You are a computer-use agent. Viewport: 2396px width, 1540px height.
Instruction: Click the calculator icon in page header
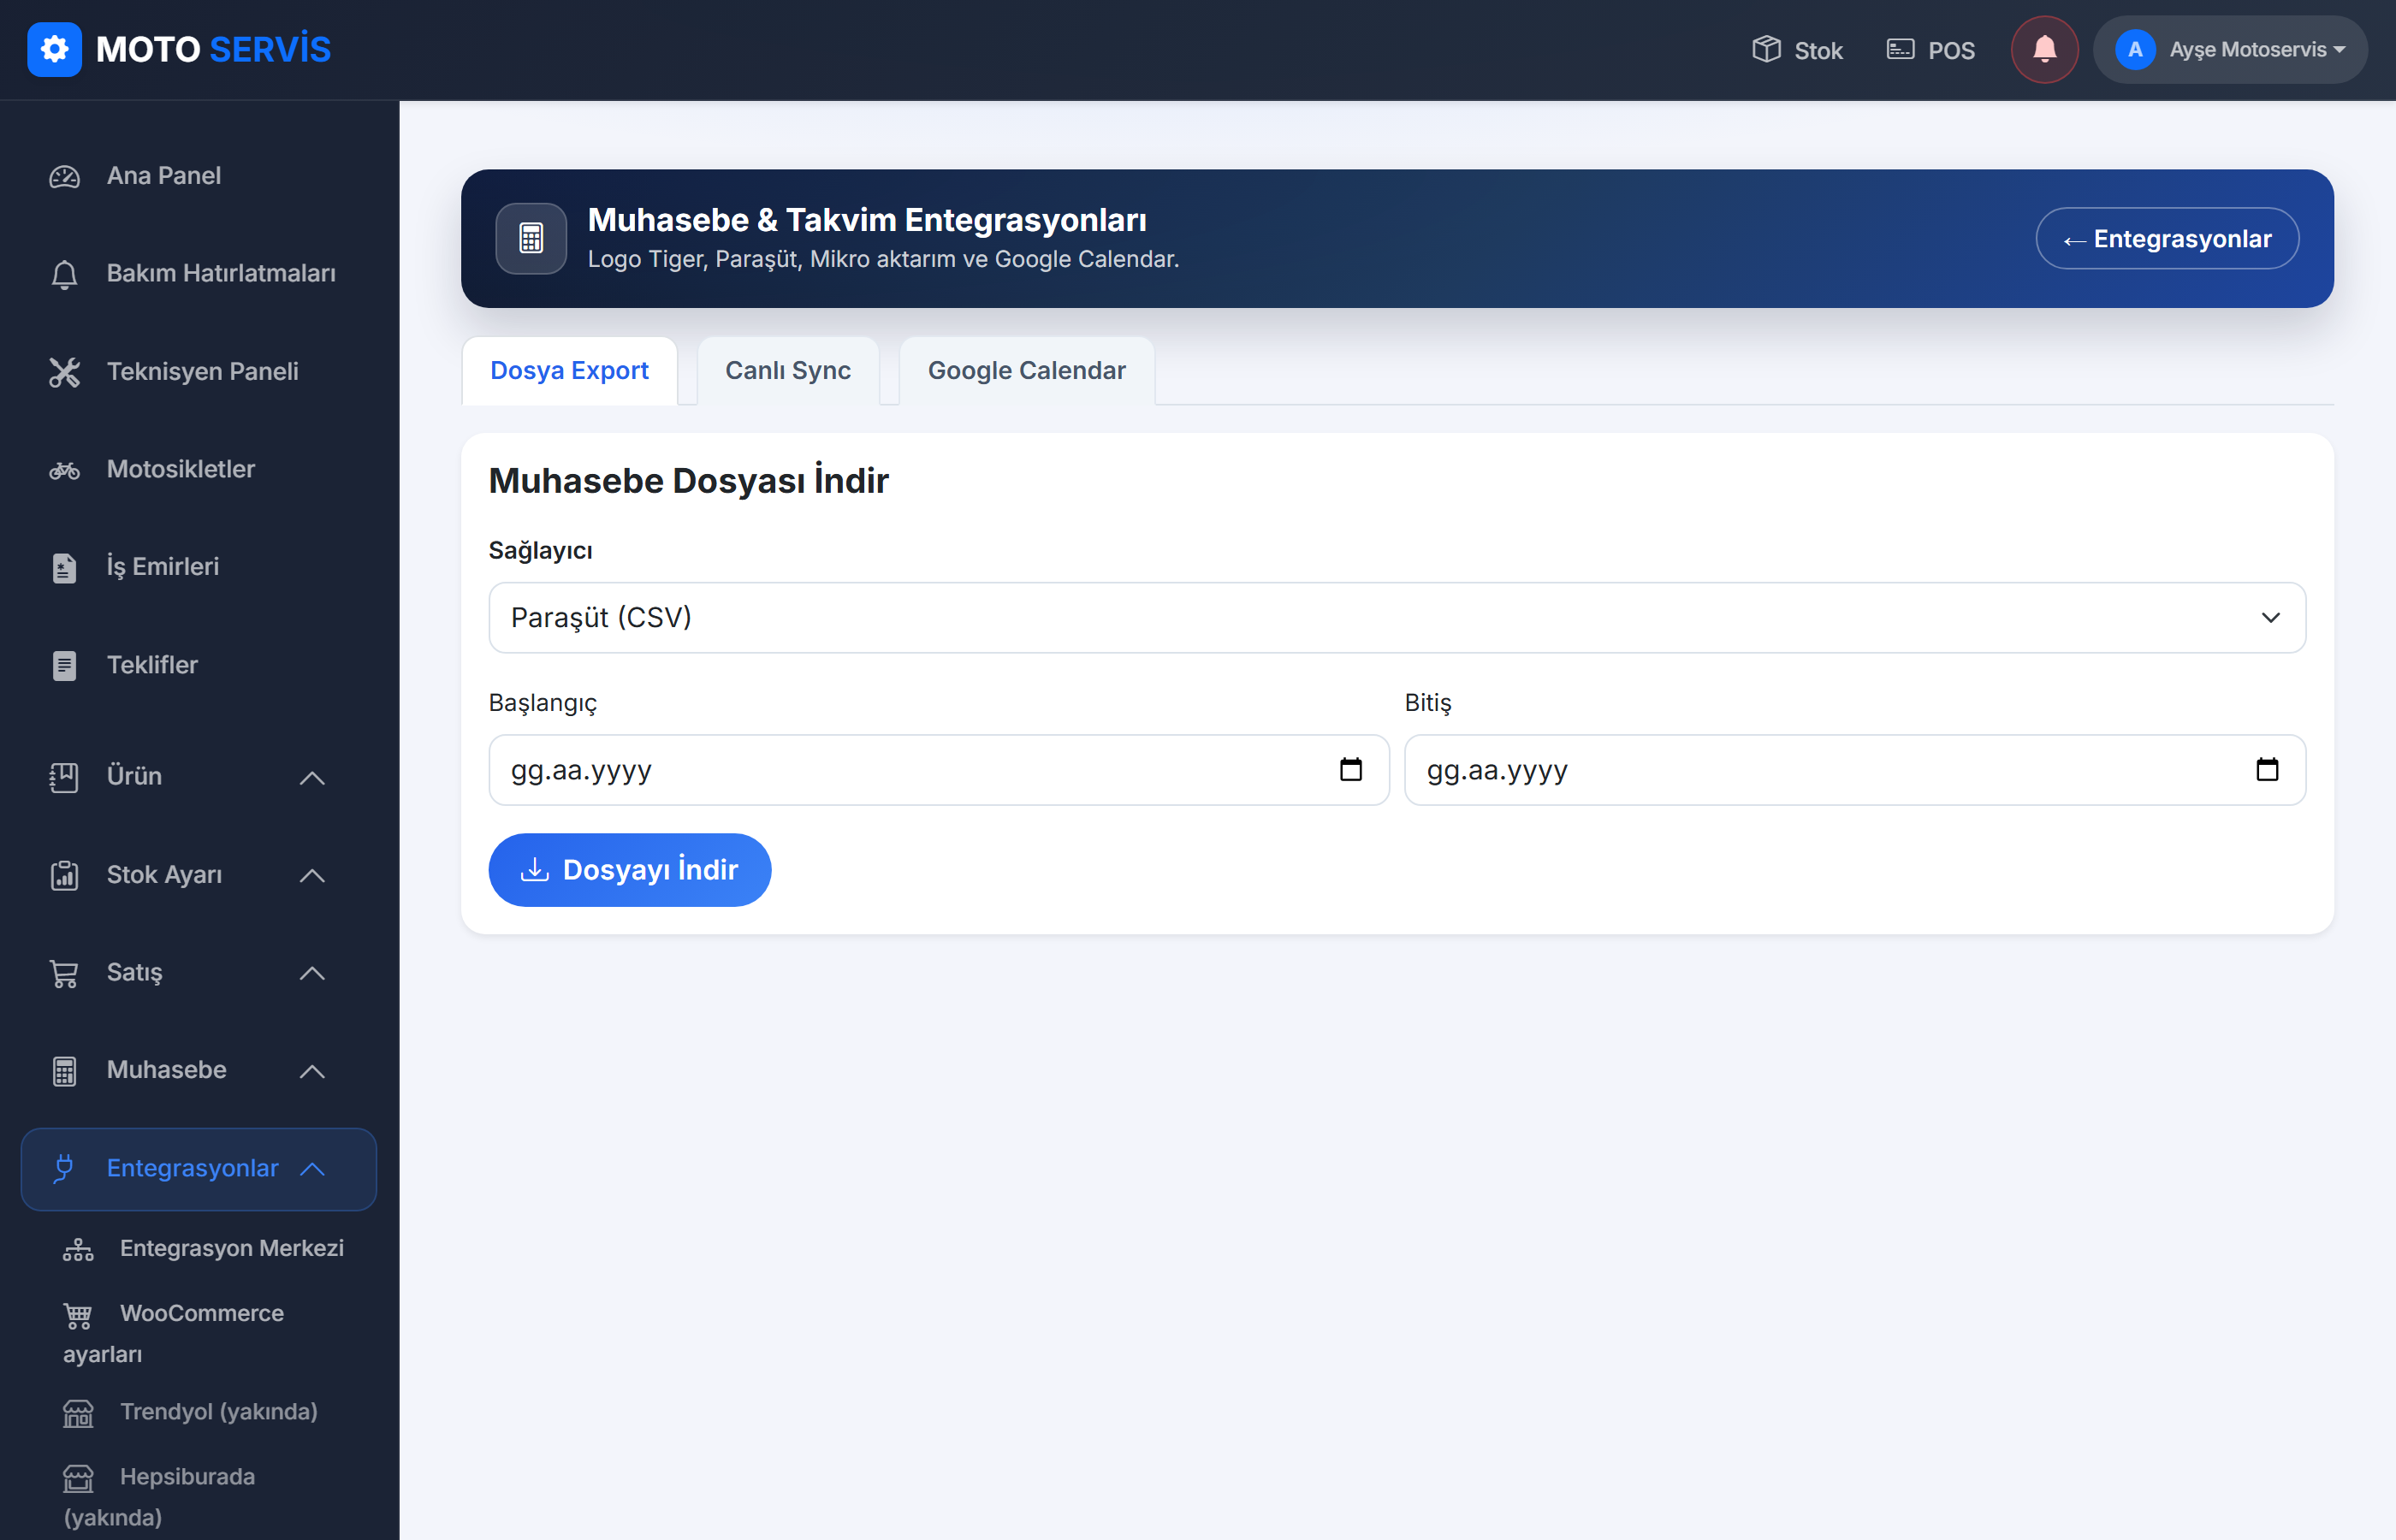[531, 238]
